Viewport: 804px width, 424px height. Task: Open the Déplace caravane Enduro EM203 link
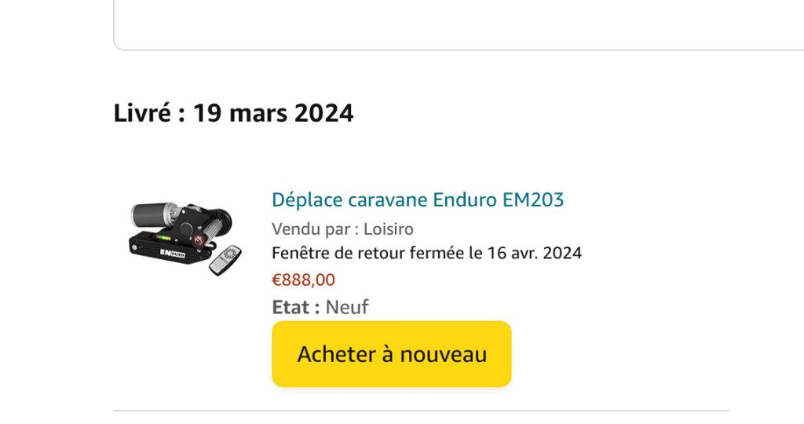coord(417,199)
